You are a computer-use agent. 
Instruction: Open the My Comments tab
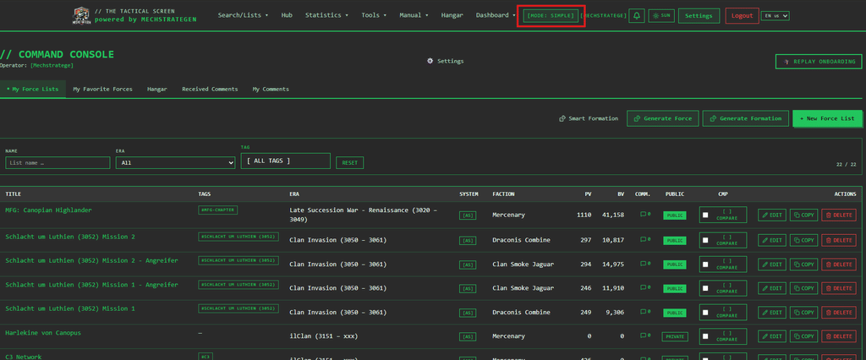tap(271, 89)
